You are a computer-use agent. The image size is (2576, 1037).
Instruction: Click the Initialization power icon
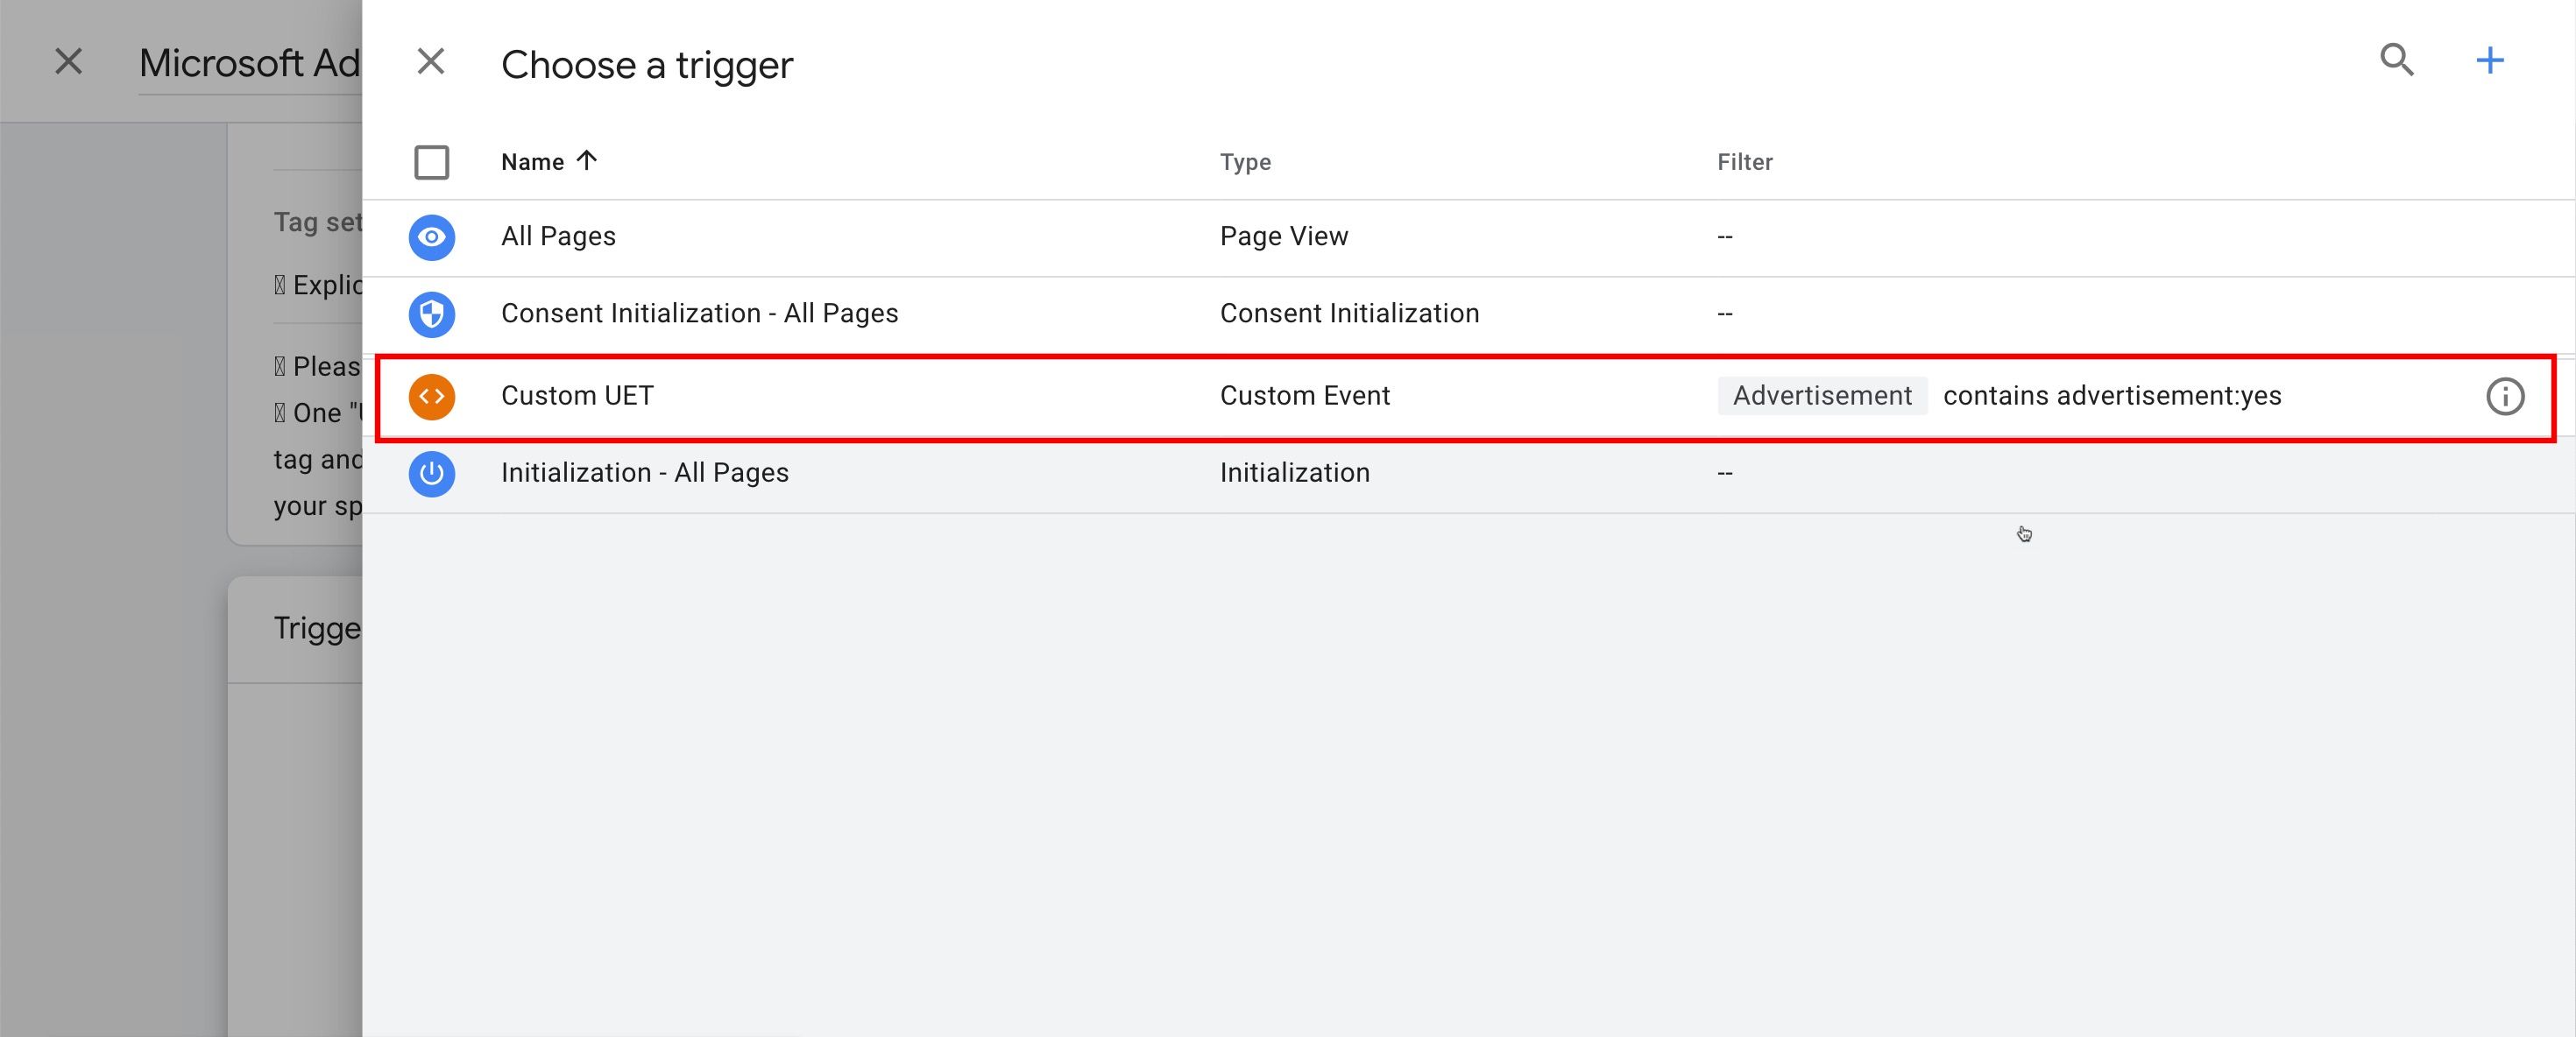(432, 473)
